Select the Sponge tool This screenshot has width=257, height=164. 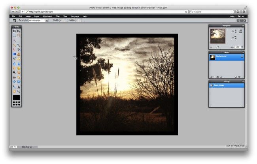19,68
